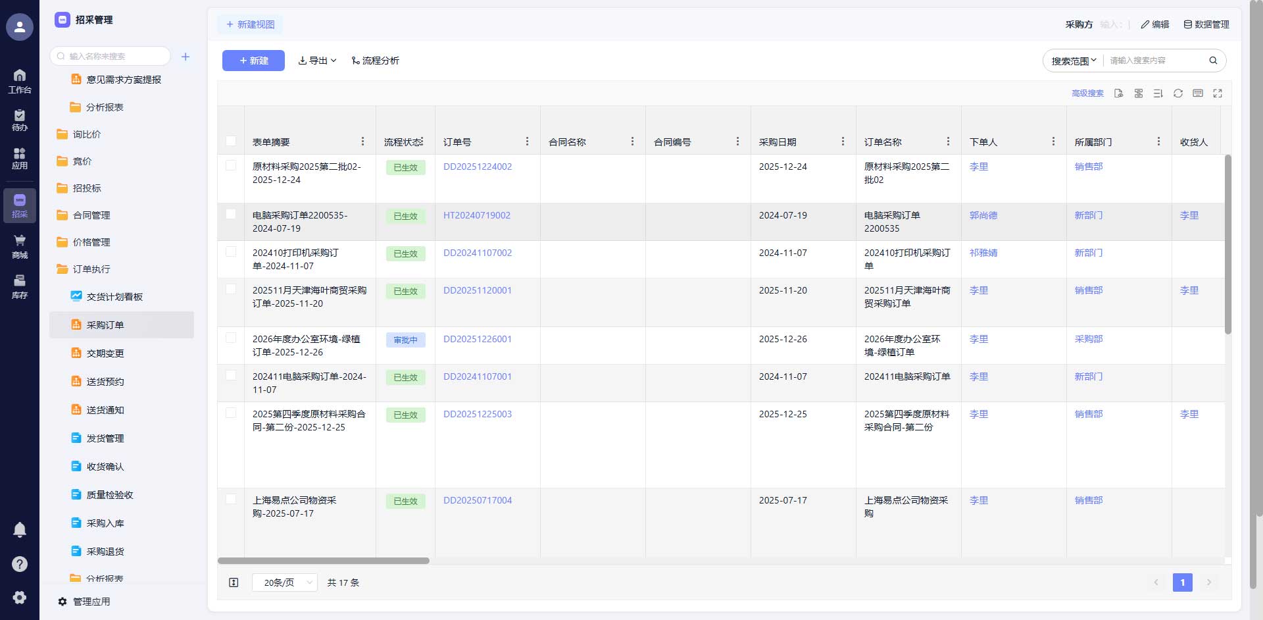The height and width of the screenshot is (620, 1263).
Task: Open 待办 tasks icon
Action: click(20, 120)
